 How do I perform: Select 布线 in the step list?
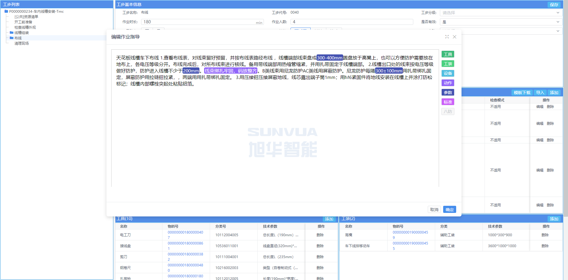click(18, 38)
